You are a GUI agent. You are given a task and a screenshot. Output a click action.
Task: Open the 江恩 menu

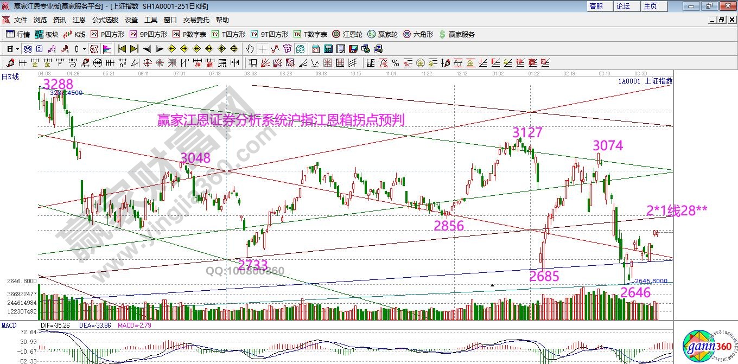[x=79, y=20]
